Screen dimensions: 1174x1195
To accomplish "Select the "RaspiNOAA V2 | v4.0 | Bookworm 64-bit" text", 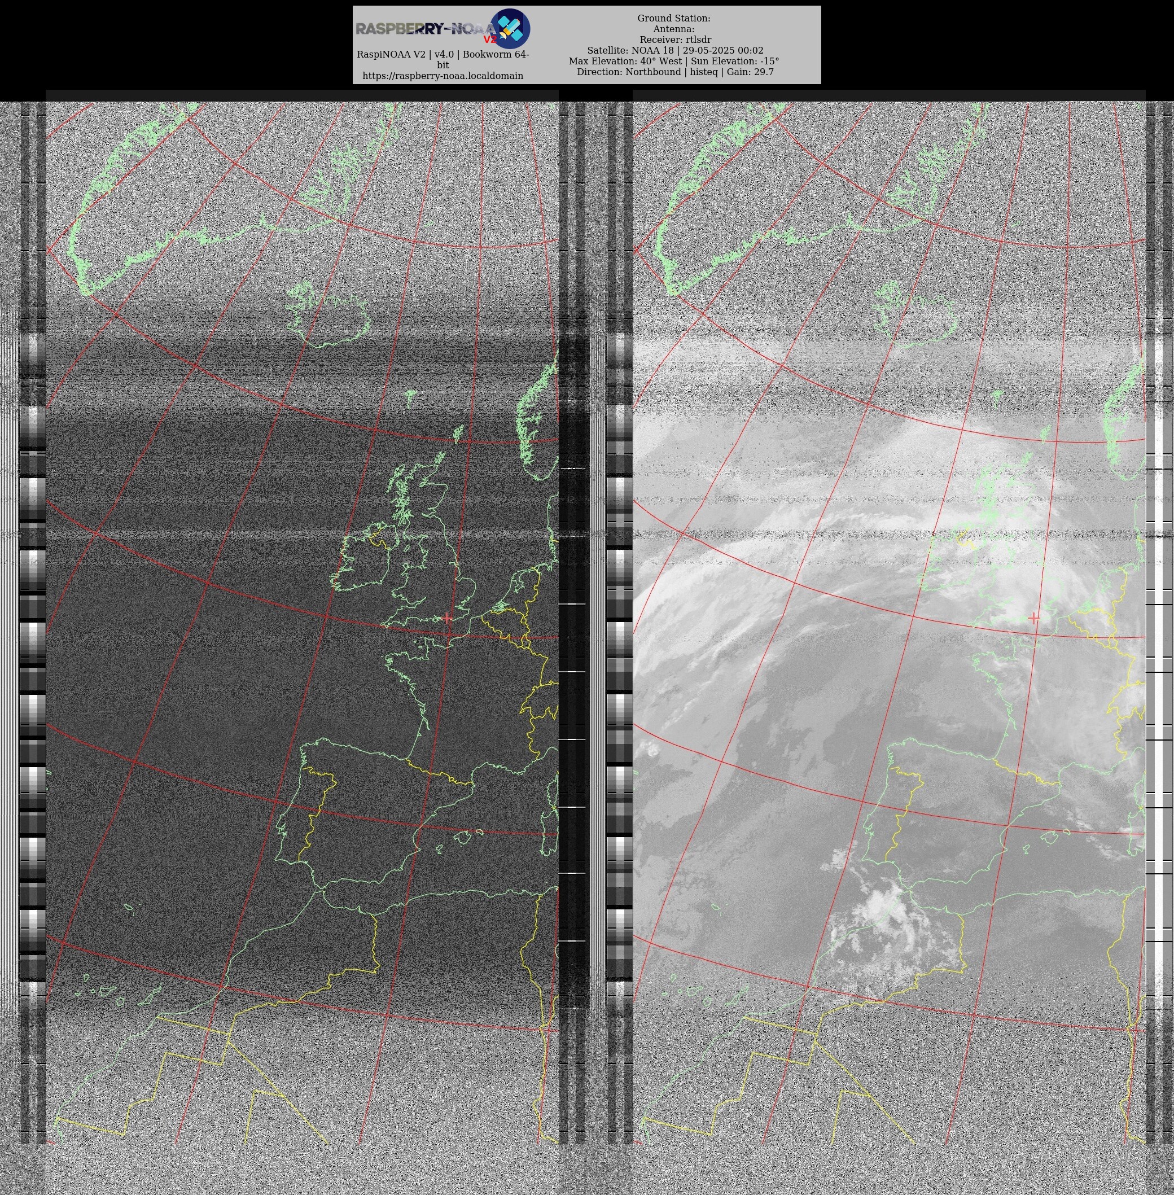I will [443, 60].
